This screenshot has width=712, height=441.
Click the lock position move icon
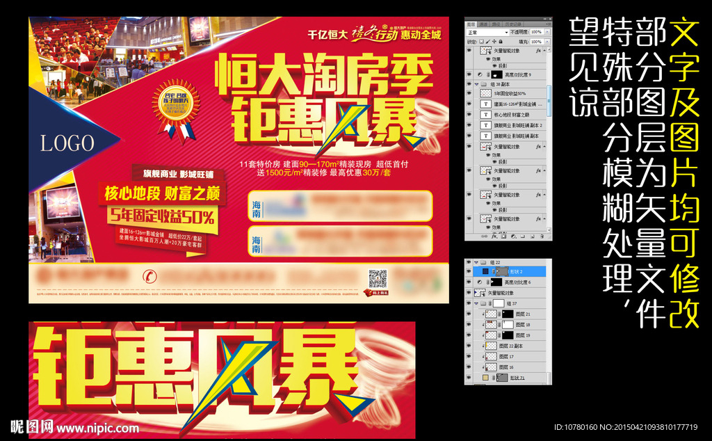[494, 42]
